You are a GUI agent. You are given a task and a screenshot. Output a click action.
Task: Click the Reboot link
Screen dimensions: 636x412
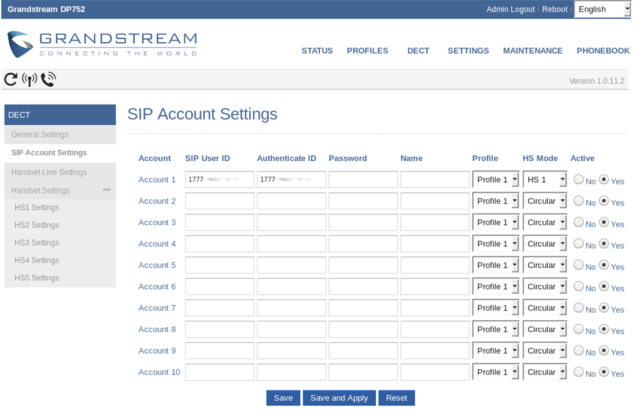[x=554, y=9]
